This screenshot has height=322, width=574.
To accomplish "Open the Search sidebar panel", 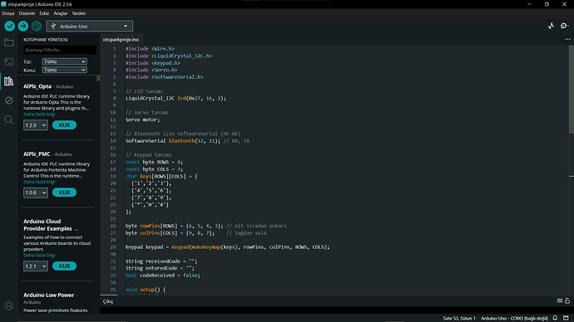I will (9, 120).
